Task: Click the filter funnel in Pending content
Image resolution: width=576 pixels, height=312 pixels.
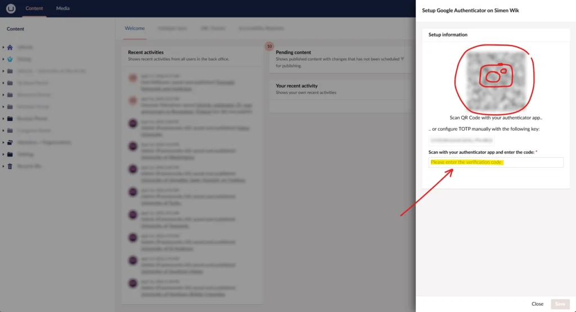Action: pos(402,59)
